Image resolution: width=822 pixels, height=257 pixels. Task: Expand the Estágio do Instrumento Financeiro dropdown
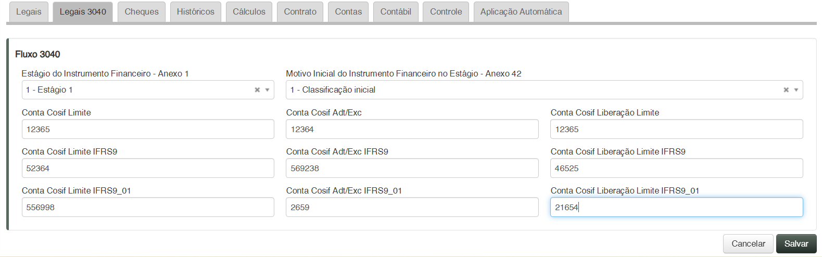point(267,90)
